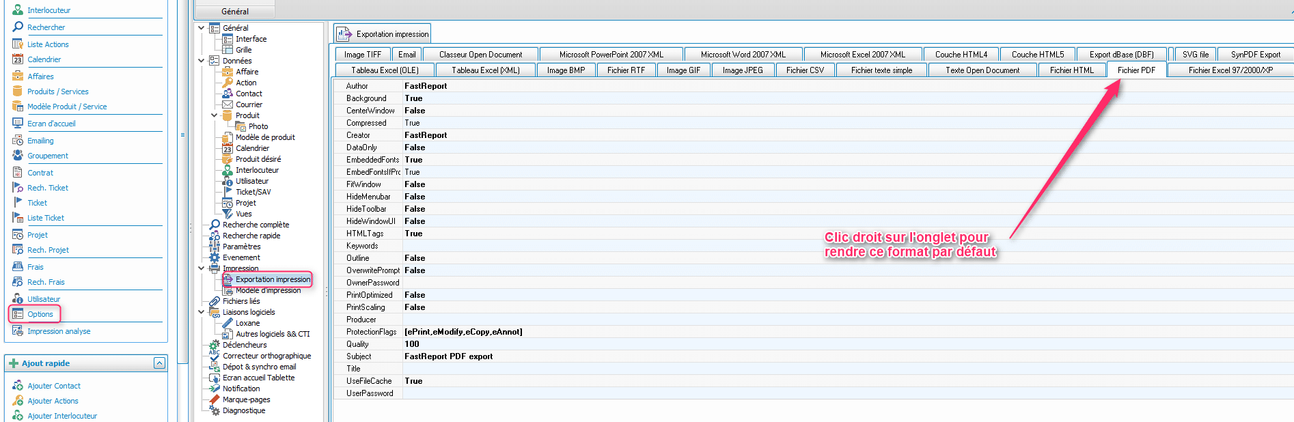The height and width of the screenshot is (422, 1294).
Task: Collapse the Ajout rapide panel
Action: 159,363
